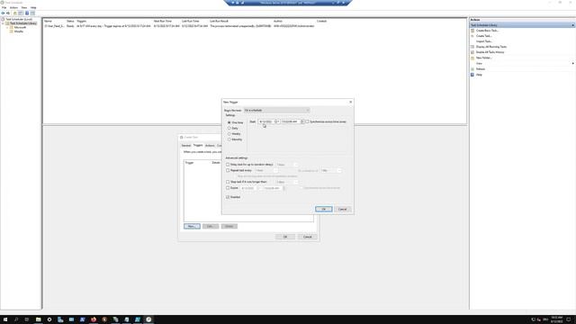Image resolution: width=576 pixels, height=324 pixels.
Task: Expand the Microsoft folder in the tree
Action: (7, 28)
